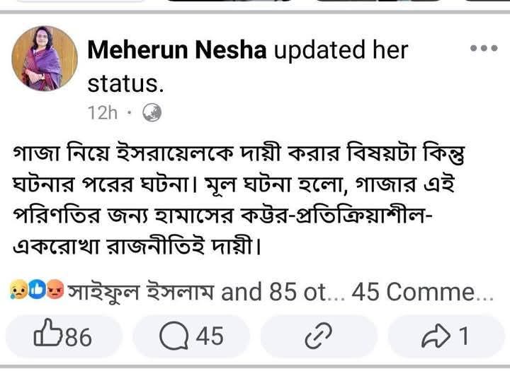The image size is (510, 371).
Task: Click the chain copy-link icon
Action: click(314, 337)
